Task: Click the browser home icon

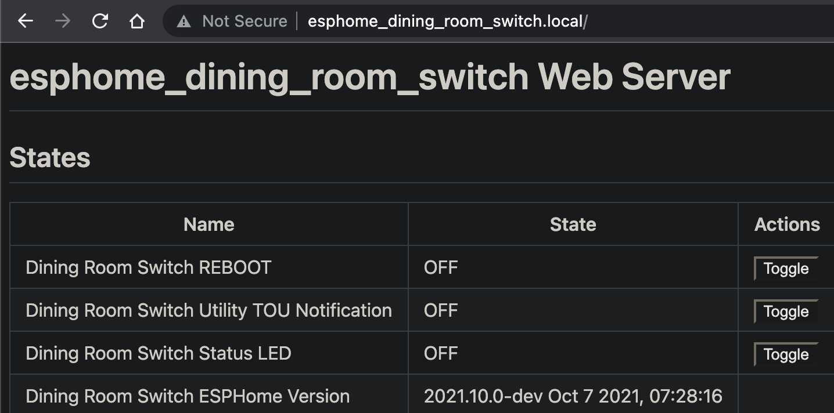Action: pos(136,21)
